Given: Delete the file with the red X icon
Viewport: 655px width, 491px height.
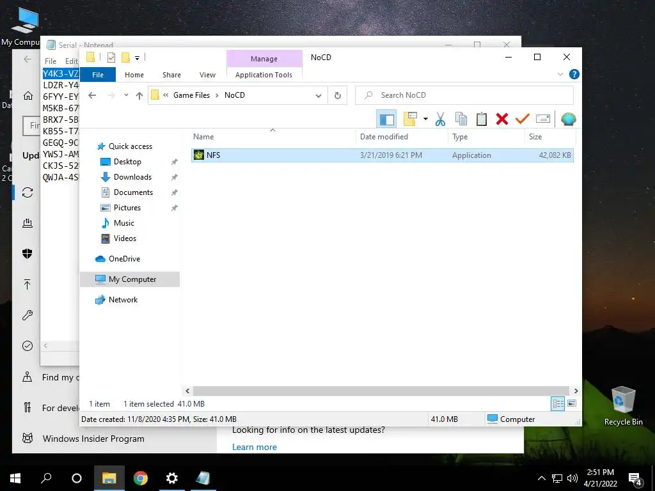Looking at the screenshot, I should coord(501,119).
